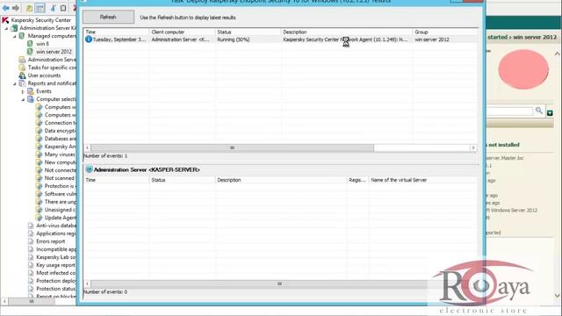Collapse the Computer selections node
The image size is (562, 316).
(23, 99)
